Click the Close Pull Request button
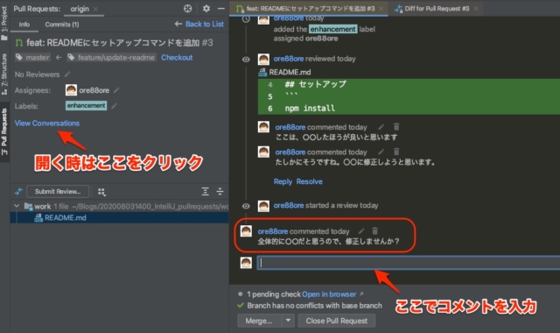 click(336, 321)
